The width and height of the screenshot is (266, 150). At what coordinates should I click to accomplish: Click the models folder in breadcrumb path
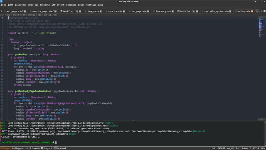click(32, 15)
